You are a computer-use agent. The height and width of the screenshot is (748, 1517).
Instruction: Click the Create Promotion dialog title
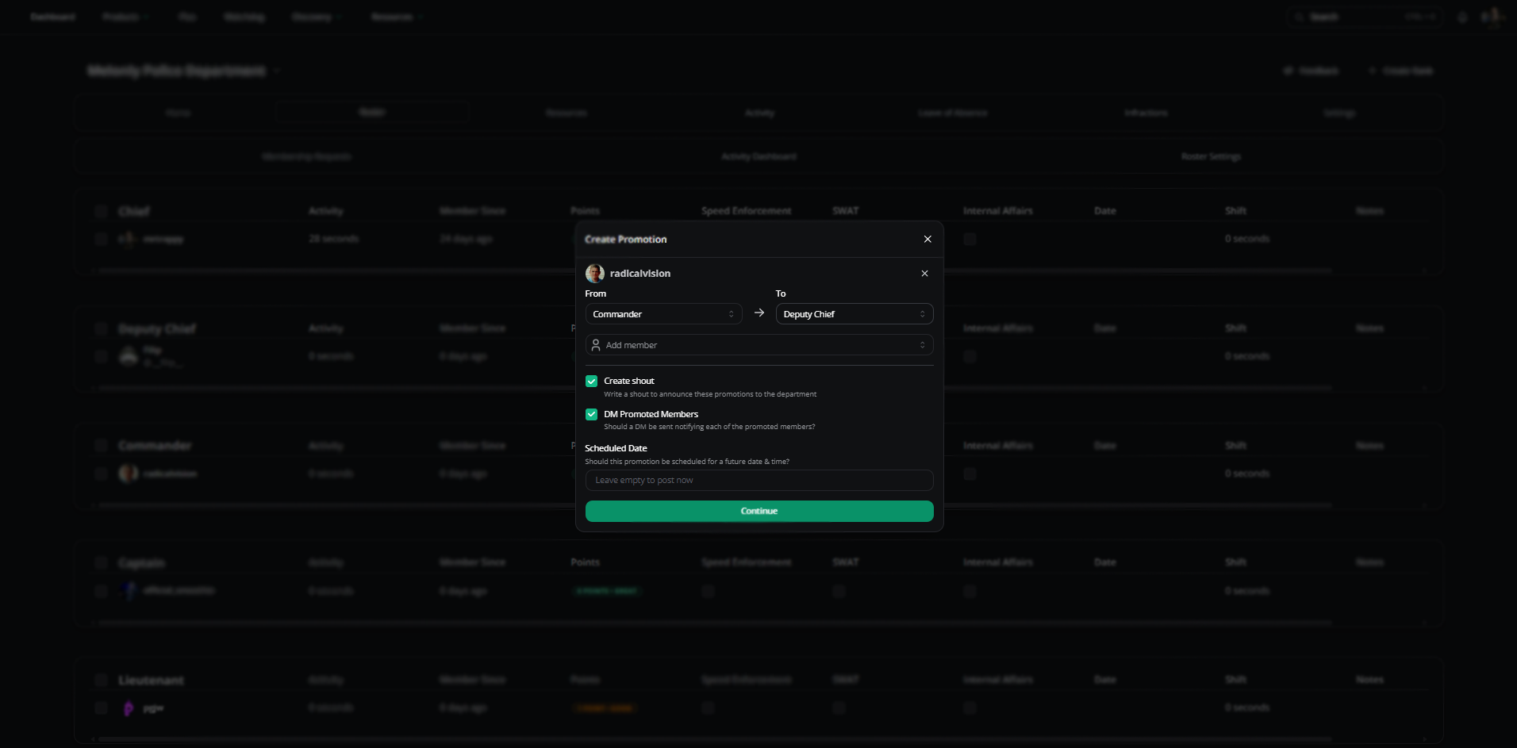click(625, 239)
